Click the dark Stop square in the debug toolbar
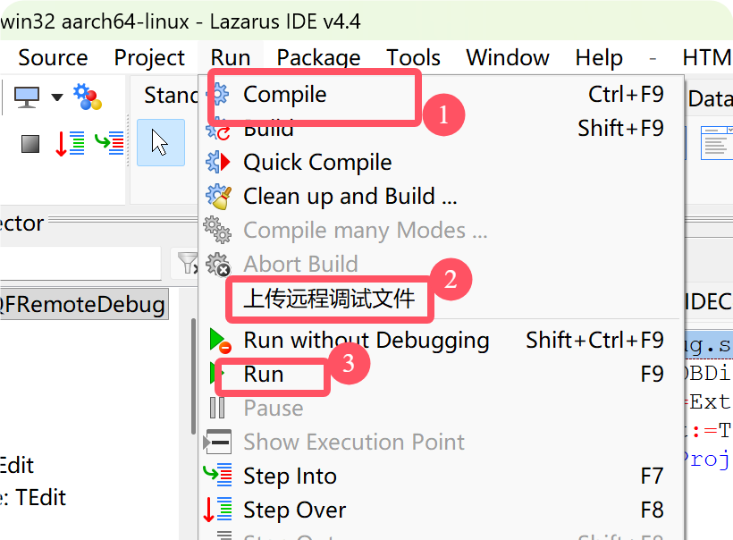733x540 pixels. (x=29, y=143)
